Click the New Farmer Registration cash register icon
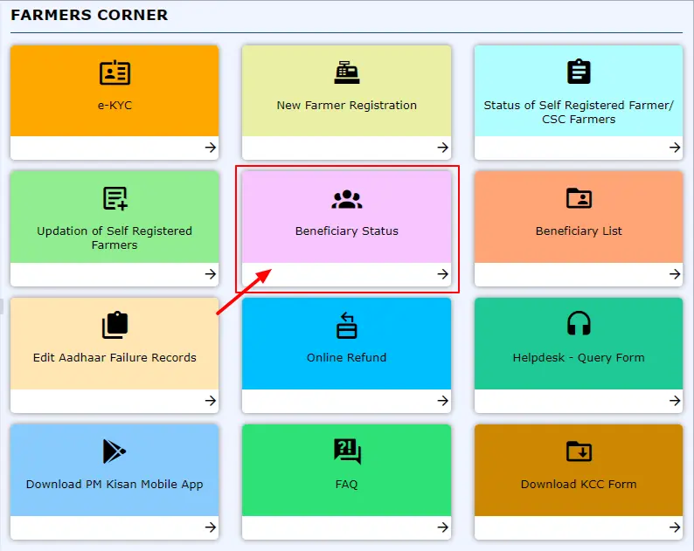 [x=346, y=72]
